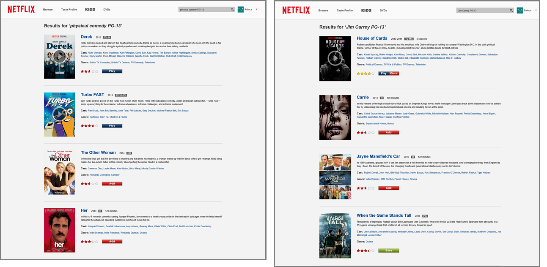Click the star rating for Carrie
This screenshot has height=267, width=547.
366,132
